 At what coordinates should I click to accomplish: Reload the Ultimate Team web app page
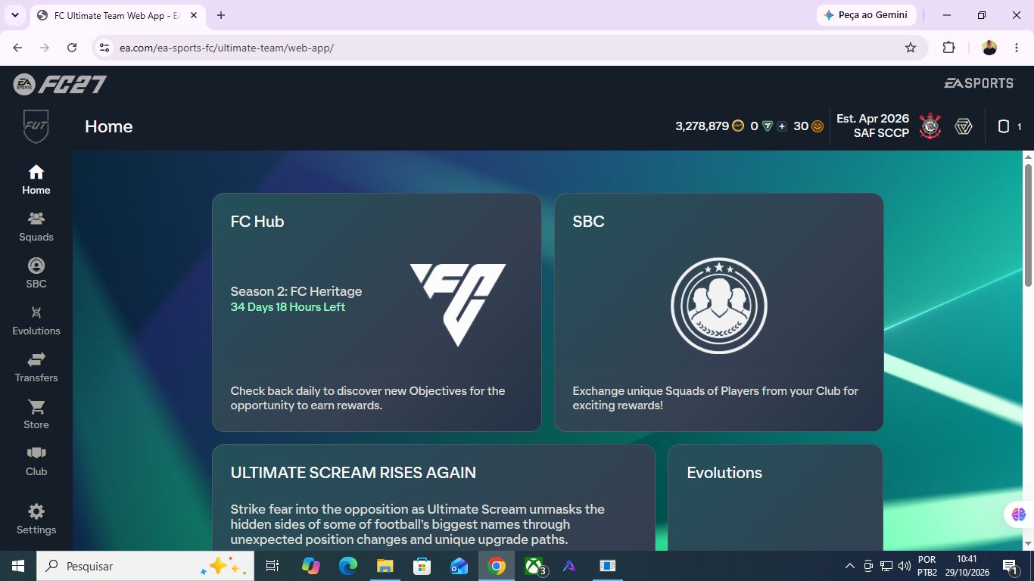coord(72,48)
